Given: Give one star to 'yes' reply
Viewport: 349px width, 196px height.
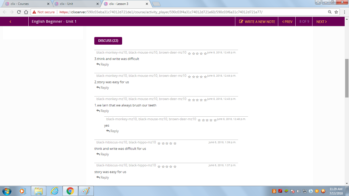Looking at the screenshot, I should pyautogui.click(x=199, y=120).
